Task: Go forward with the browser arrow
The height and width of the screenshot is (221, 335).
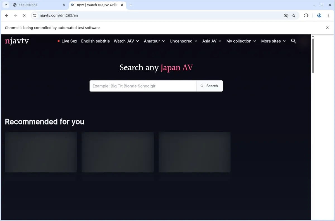Action: click(15, 16)
